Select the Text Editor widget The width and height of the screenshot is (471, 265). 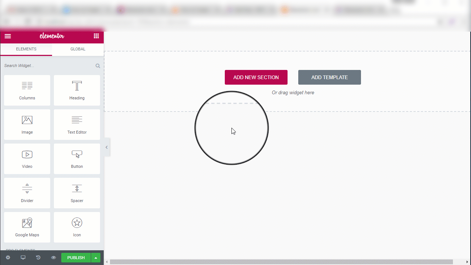click(77, 124)
